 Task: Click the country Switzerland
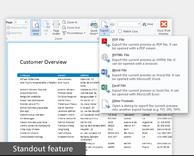pyautogui.click(x=148, y=129)
